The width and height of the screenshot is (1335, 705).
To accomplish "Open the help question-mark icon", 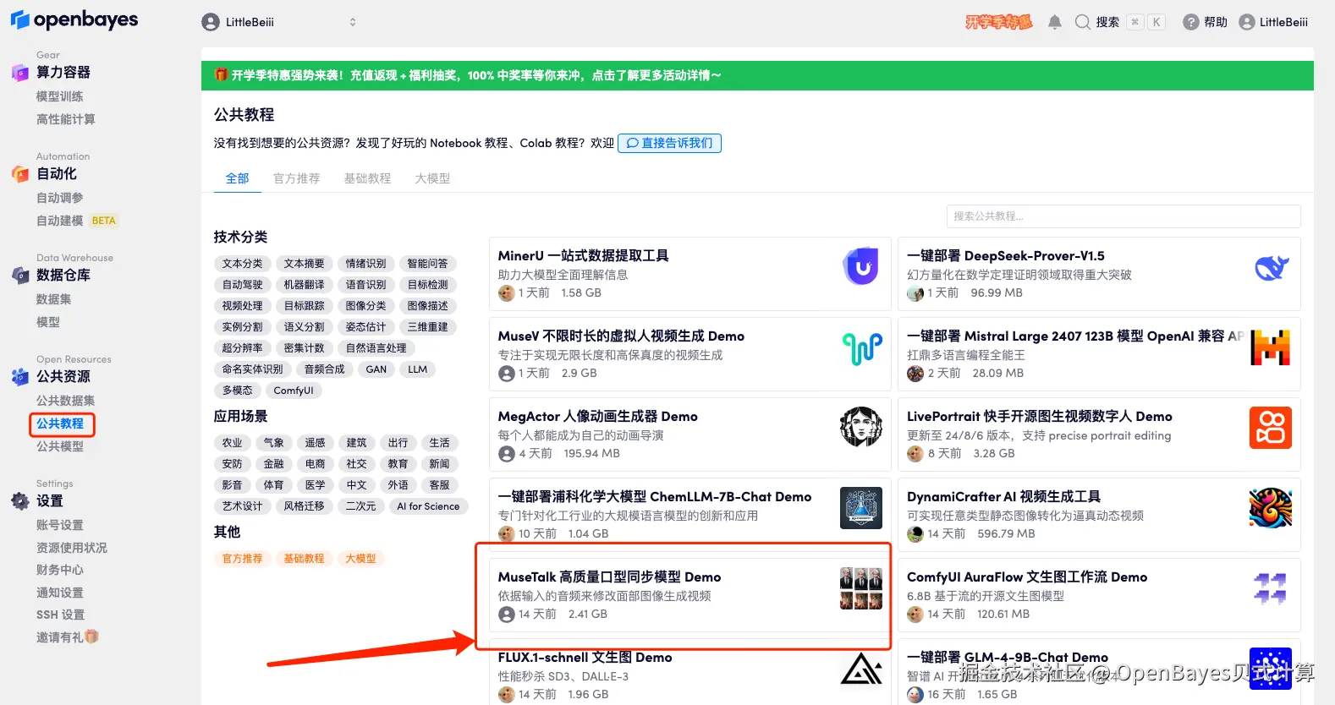I will click(x=1190, y=22).
